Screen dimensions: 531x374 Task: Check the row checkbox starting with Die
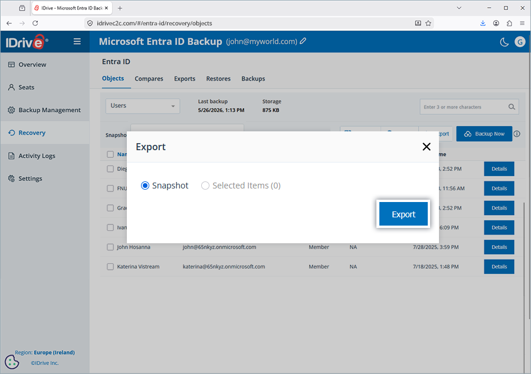(x=110, y=168)
